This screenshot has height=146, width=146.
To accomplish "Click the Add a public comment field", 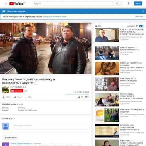I will click(x=51, y=126).
